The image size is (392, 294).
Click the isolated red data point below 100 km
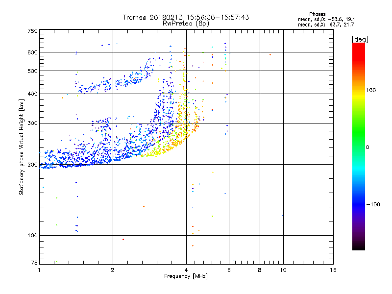pyautogui.click(x=123, y=240)
